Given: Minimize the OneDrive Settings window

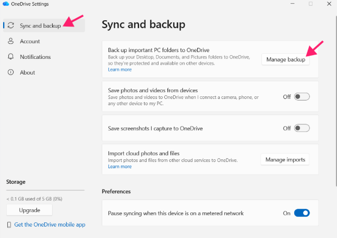Looking at the screenshot, I should pos(292,4).
